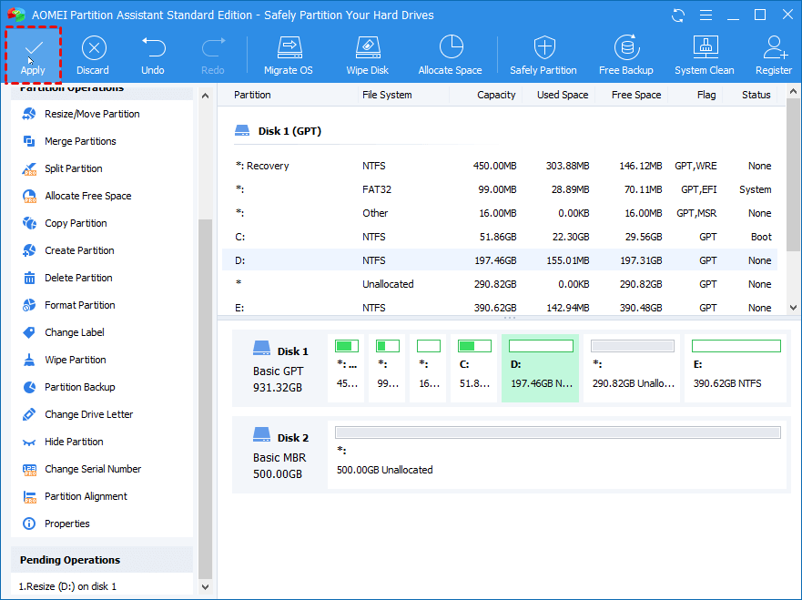Viewport: 802px width, 600px height.
Task: Select Resize/Move Partition in sidebar
Action: (92, 114)
